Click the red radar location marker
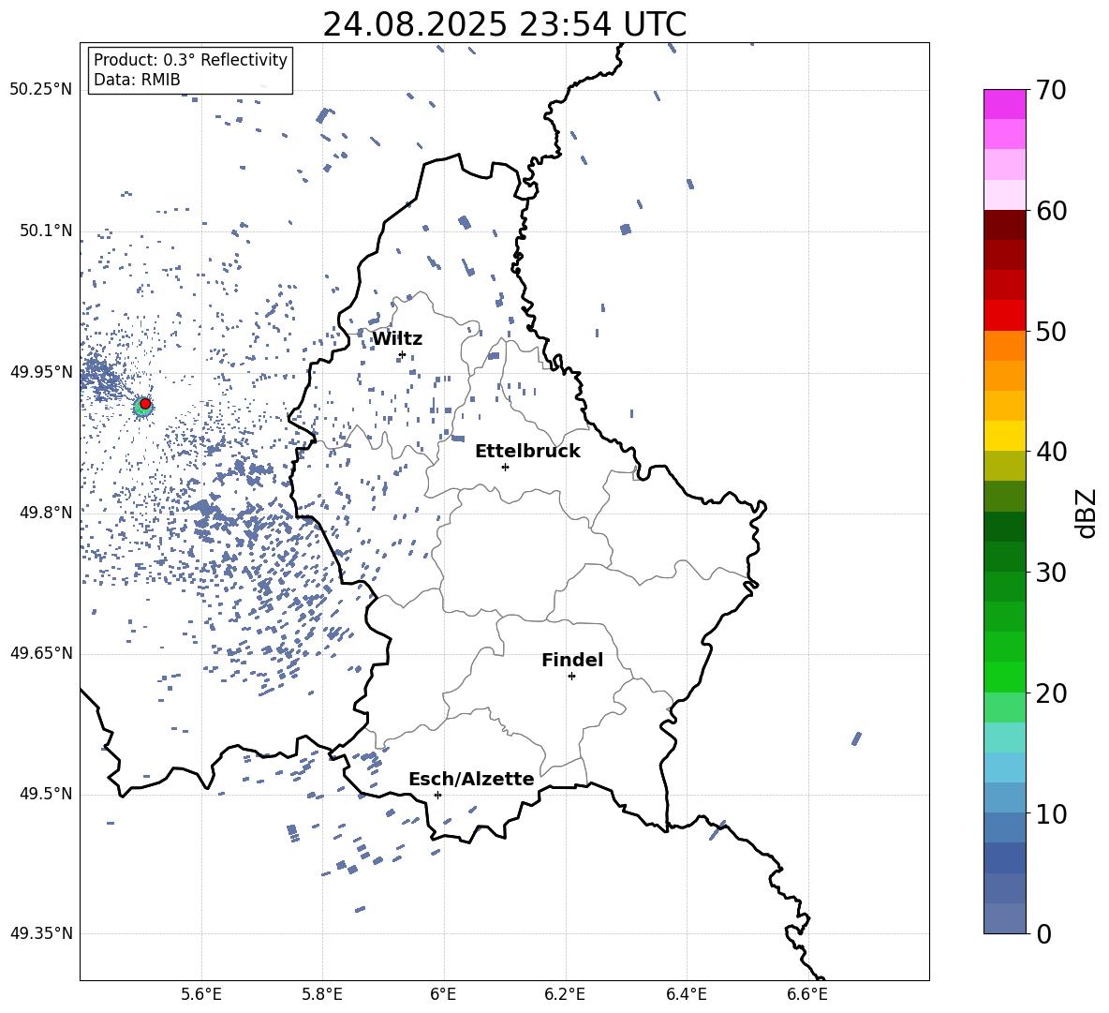 145,404
